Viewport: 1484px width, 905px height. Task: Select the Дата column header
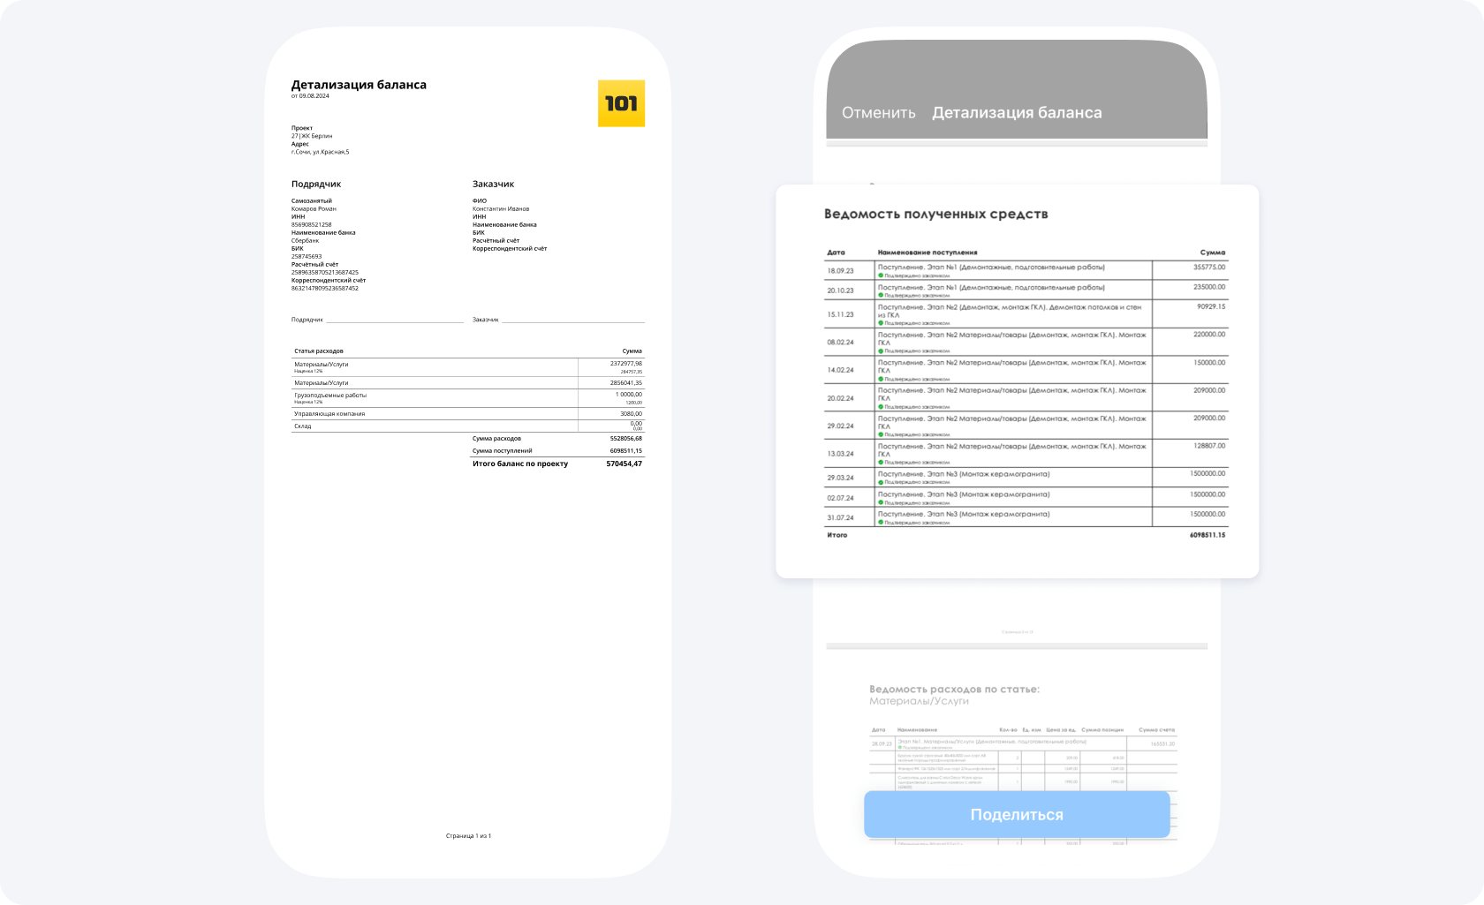coord(836,253)
